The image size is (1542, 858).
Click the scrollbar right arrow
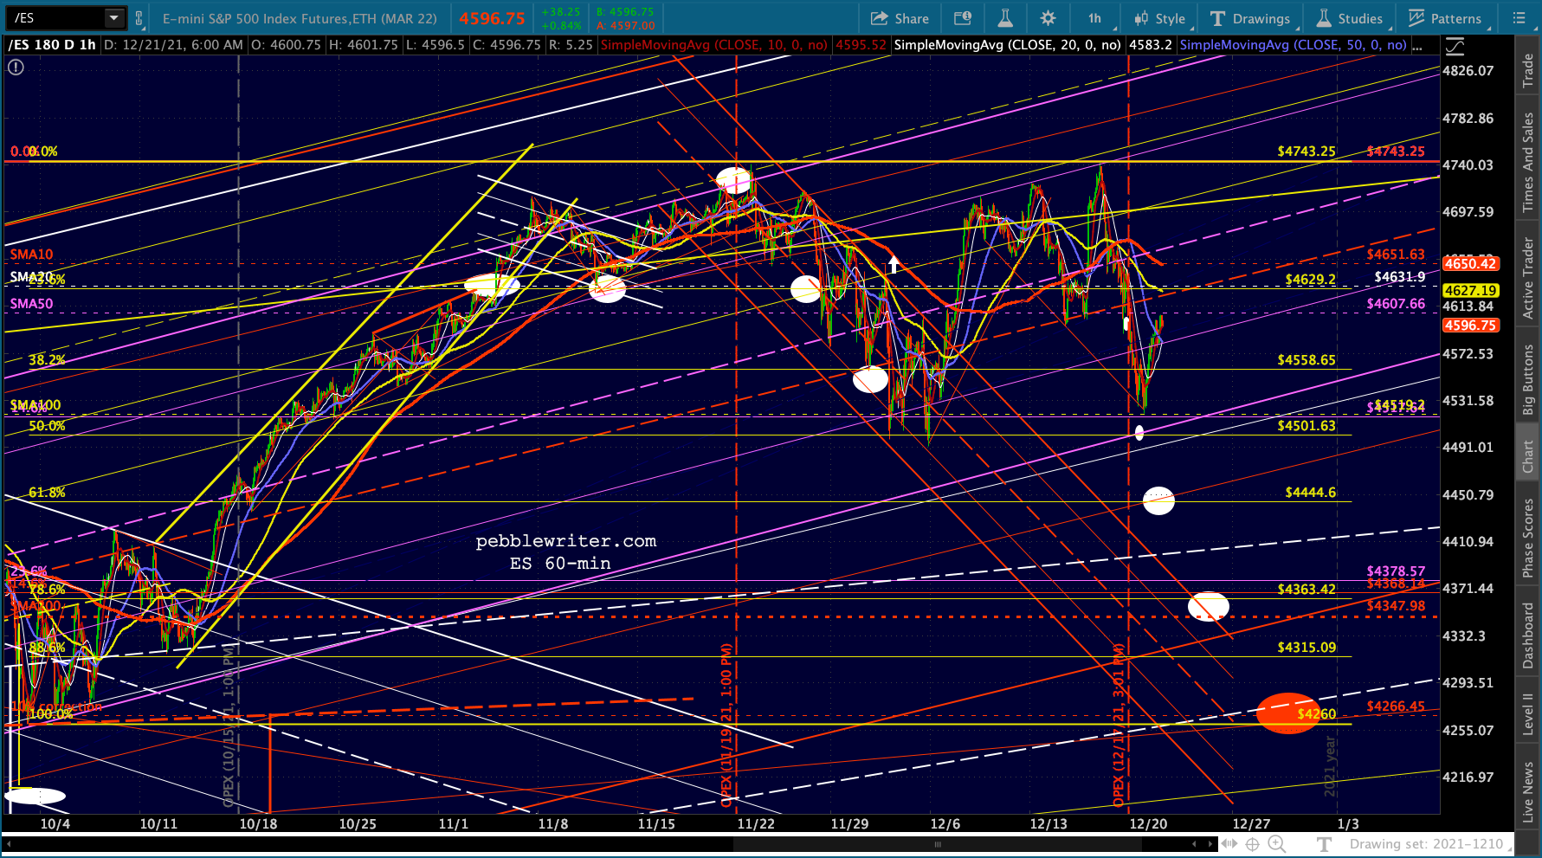pyautogui.click(x=1210, y=843)
